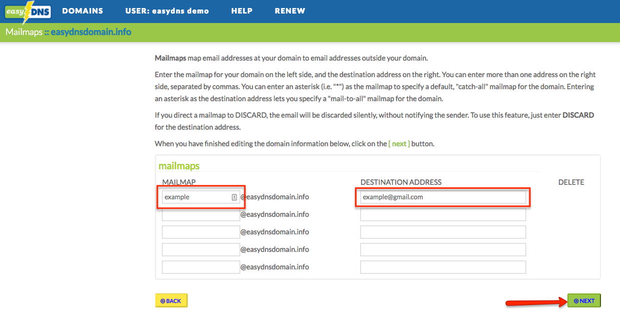620x317 pixels.
Task: Click the ⊕ icon inside the BACK button
Action: click(164, 300)
